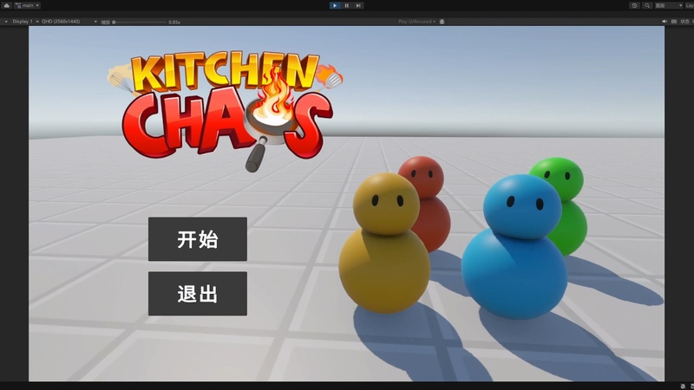The height and width of the screenshot is (390, 694).
Task: Toggle the keyboard shortcuts icon in Game toolbar
Action: point(674,21)
